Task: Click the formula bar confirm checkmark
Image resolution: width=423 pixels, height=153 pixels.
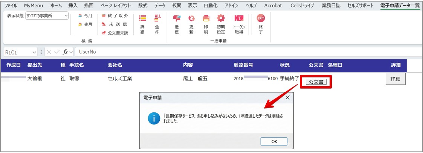Action: 57,52
